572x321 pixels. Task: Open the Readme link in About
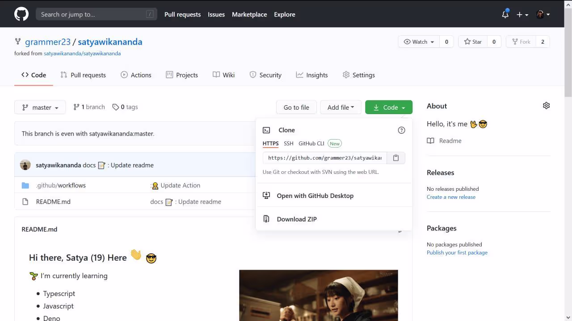point(450,141)
